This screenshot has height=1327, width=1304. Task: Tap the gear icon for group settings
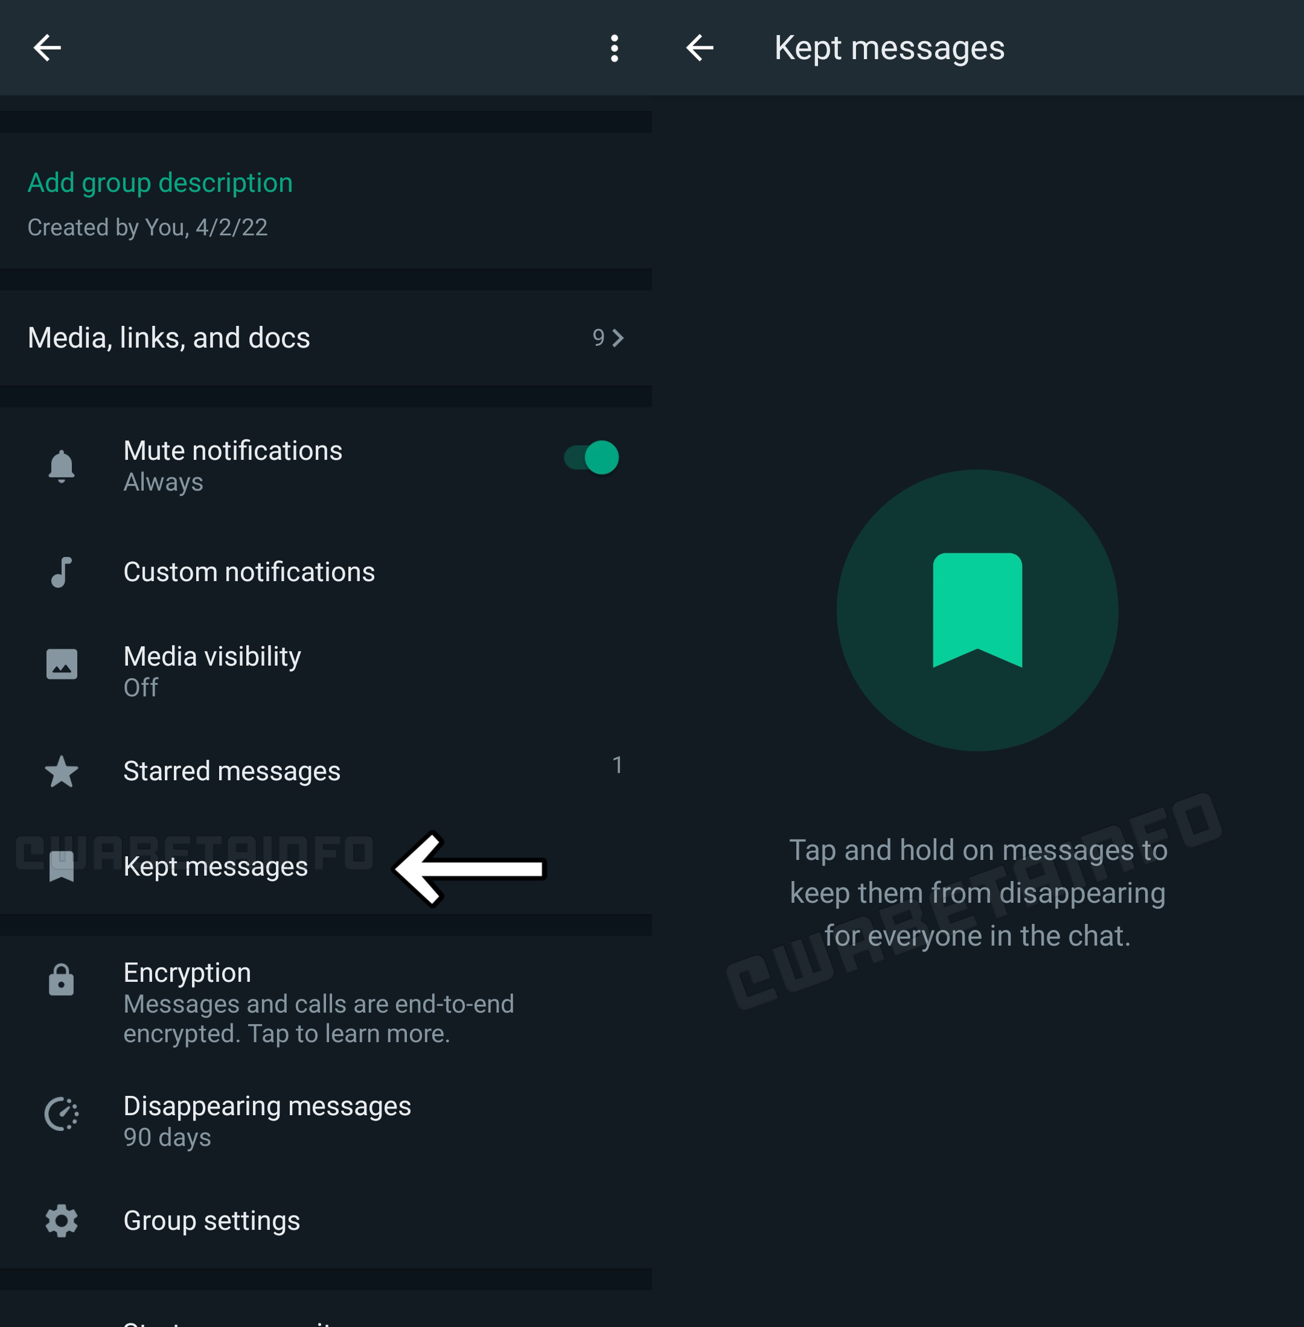click(x=62, y=1221)
